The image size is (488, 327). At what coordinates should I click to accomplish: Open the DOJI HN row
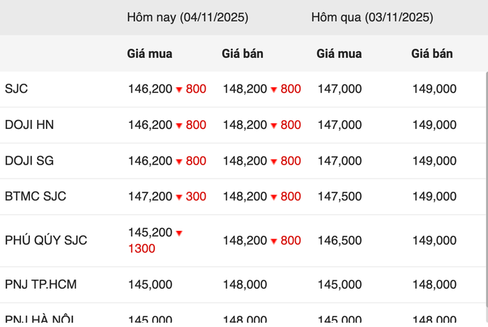tap(29, 126)
